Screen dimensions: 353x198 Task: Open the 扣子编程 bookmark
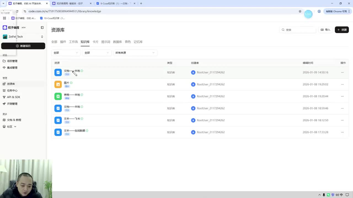tap(24, 18)
